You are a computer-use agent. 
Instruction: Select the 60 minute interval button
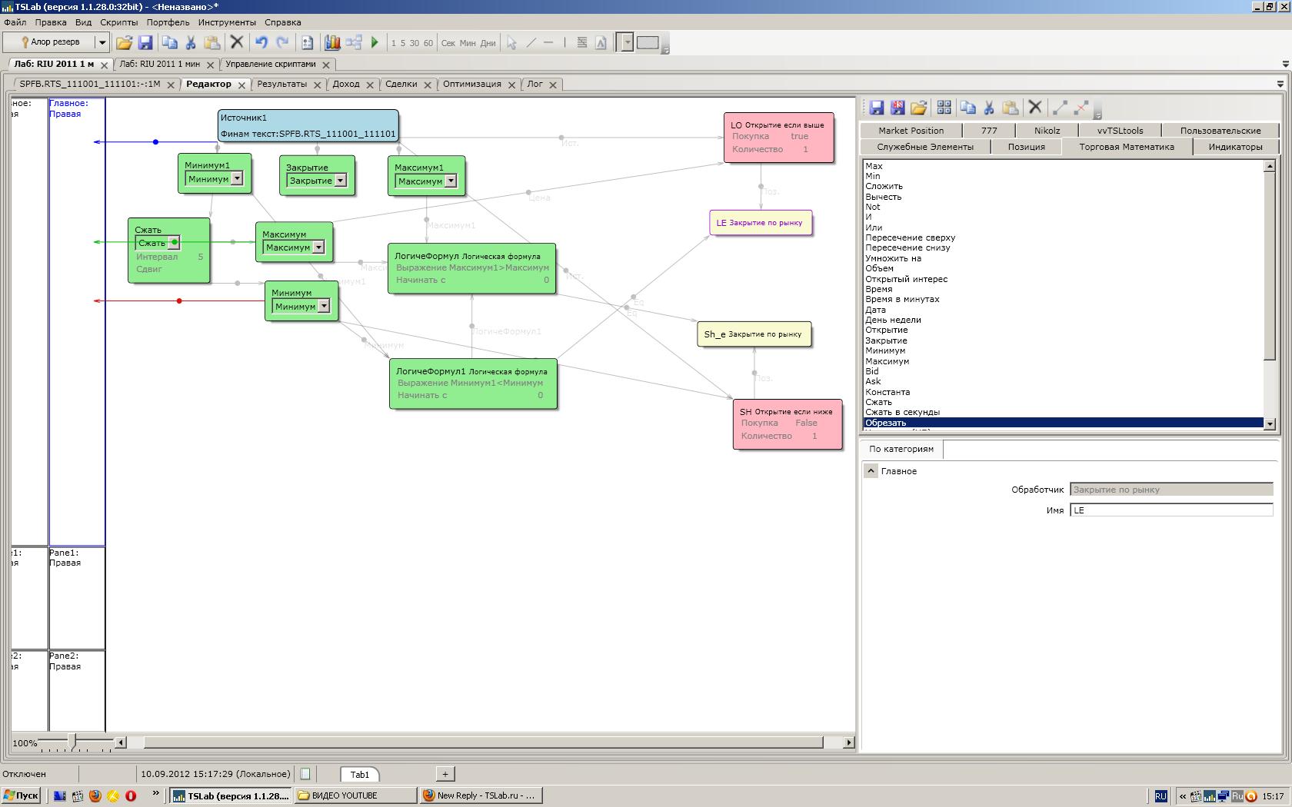pos(428,43)
